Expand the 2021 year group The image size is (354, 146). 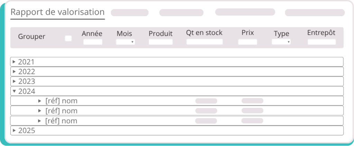click(14, 62)
